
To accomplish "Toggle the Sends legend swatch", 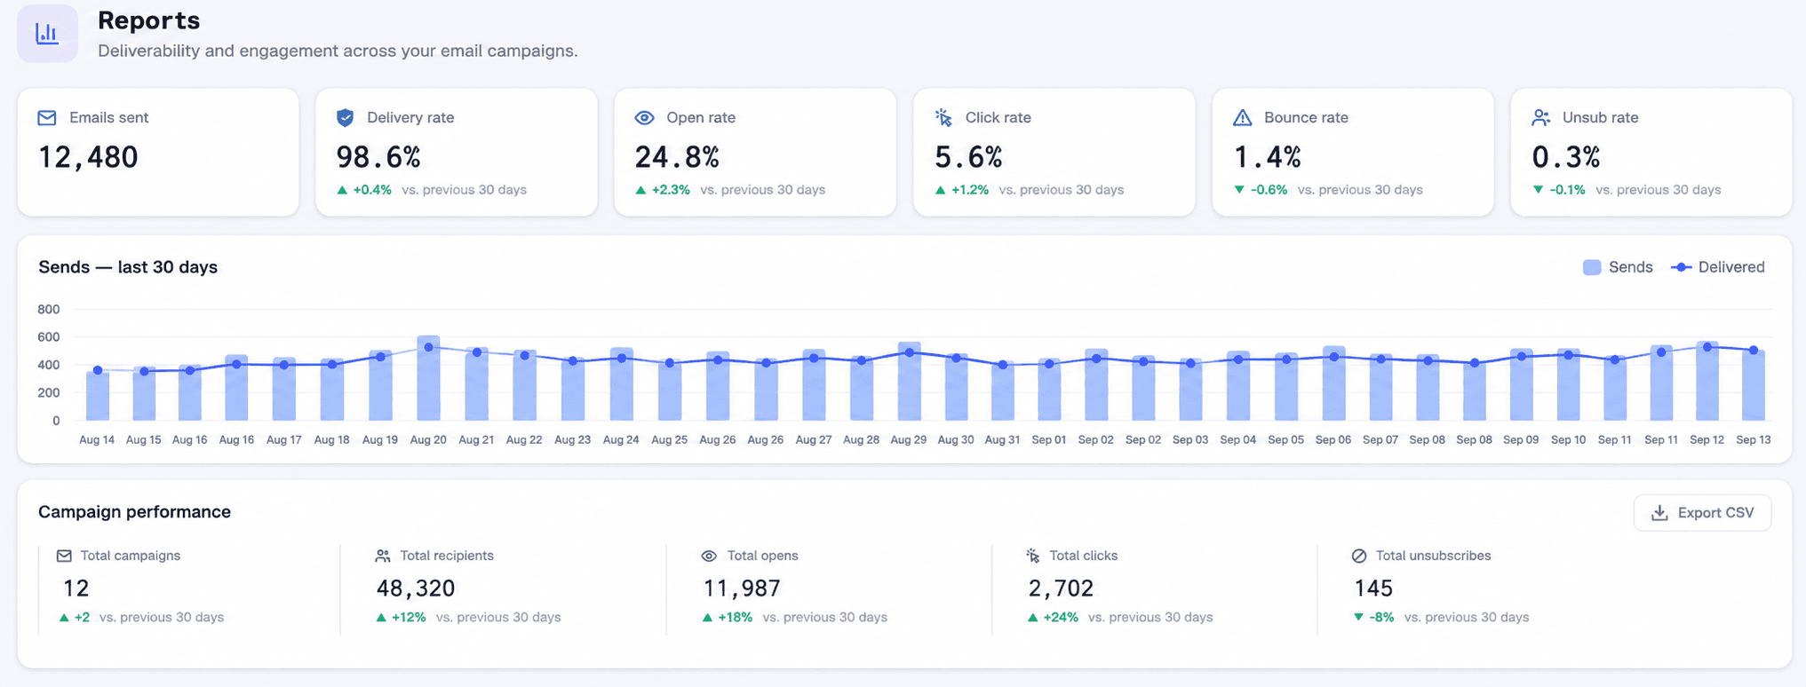I will point(1592,267).
